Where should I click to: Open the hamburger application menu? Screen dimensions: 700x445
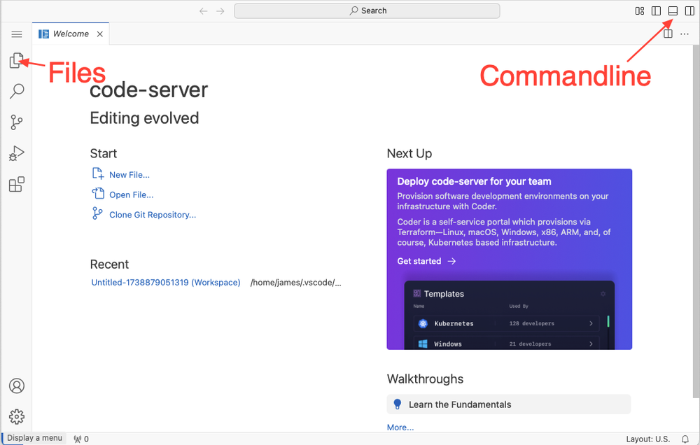point(17,34)
